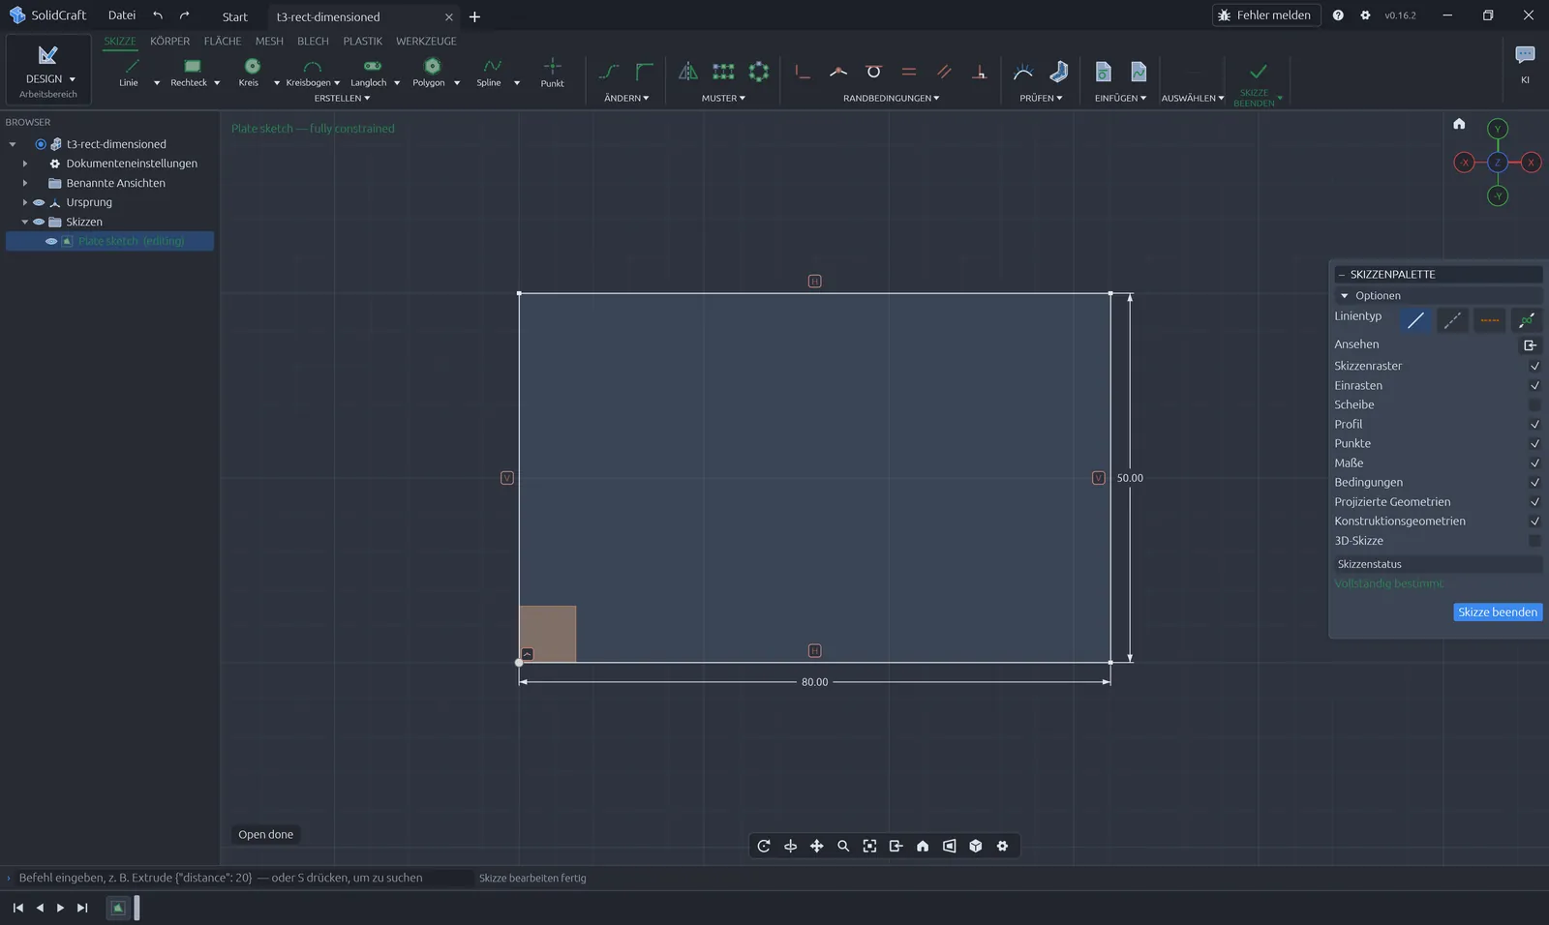Screen dimensions: 1549x925
Task: Hide the Ursprung folder via eye icon
Action: pyautogui.click(x=39, y=202)
